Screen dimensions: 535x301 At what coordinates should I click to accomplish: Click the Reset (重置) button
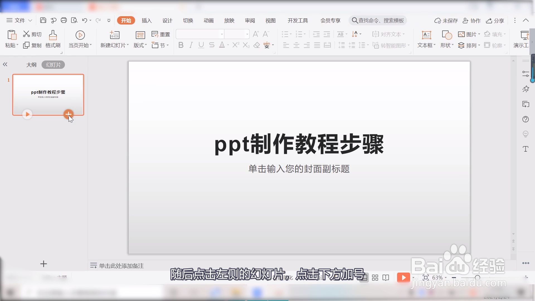(x=161, y=34)
